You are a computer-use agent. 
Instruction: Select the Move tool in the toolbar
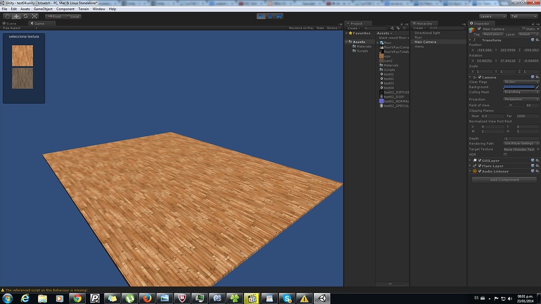(16, 16)
